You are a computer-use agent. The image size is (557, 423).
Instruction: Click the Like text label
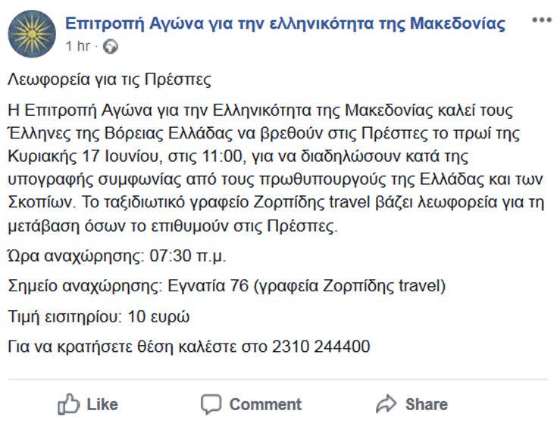point(102,405)
